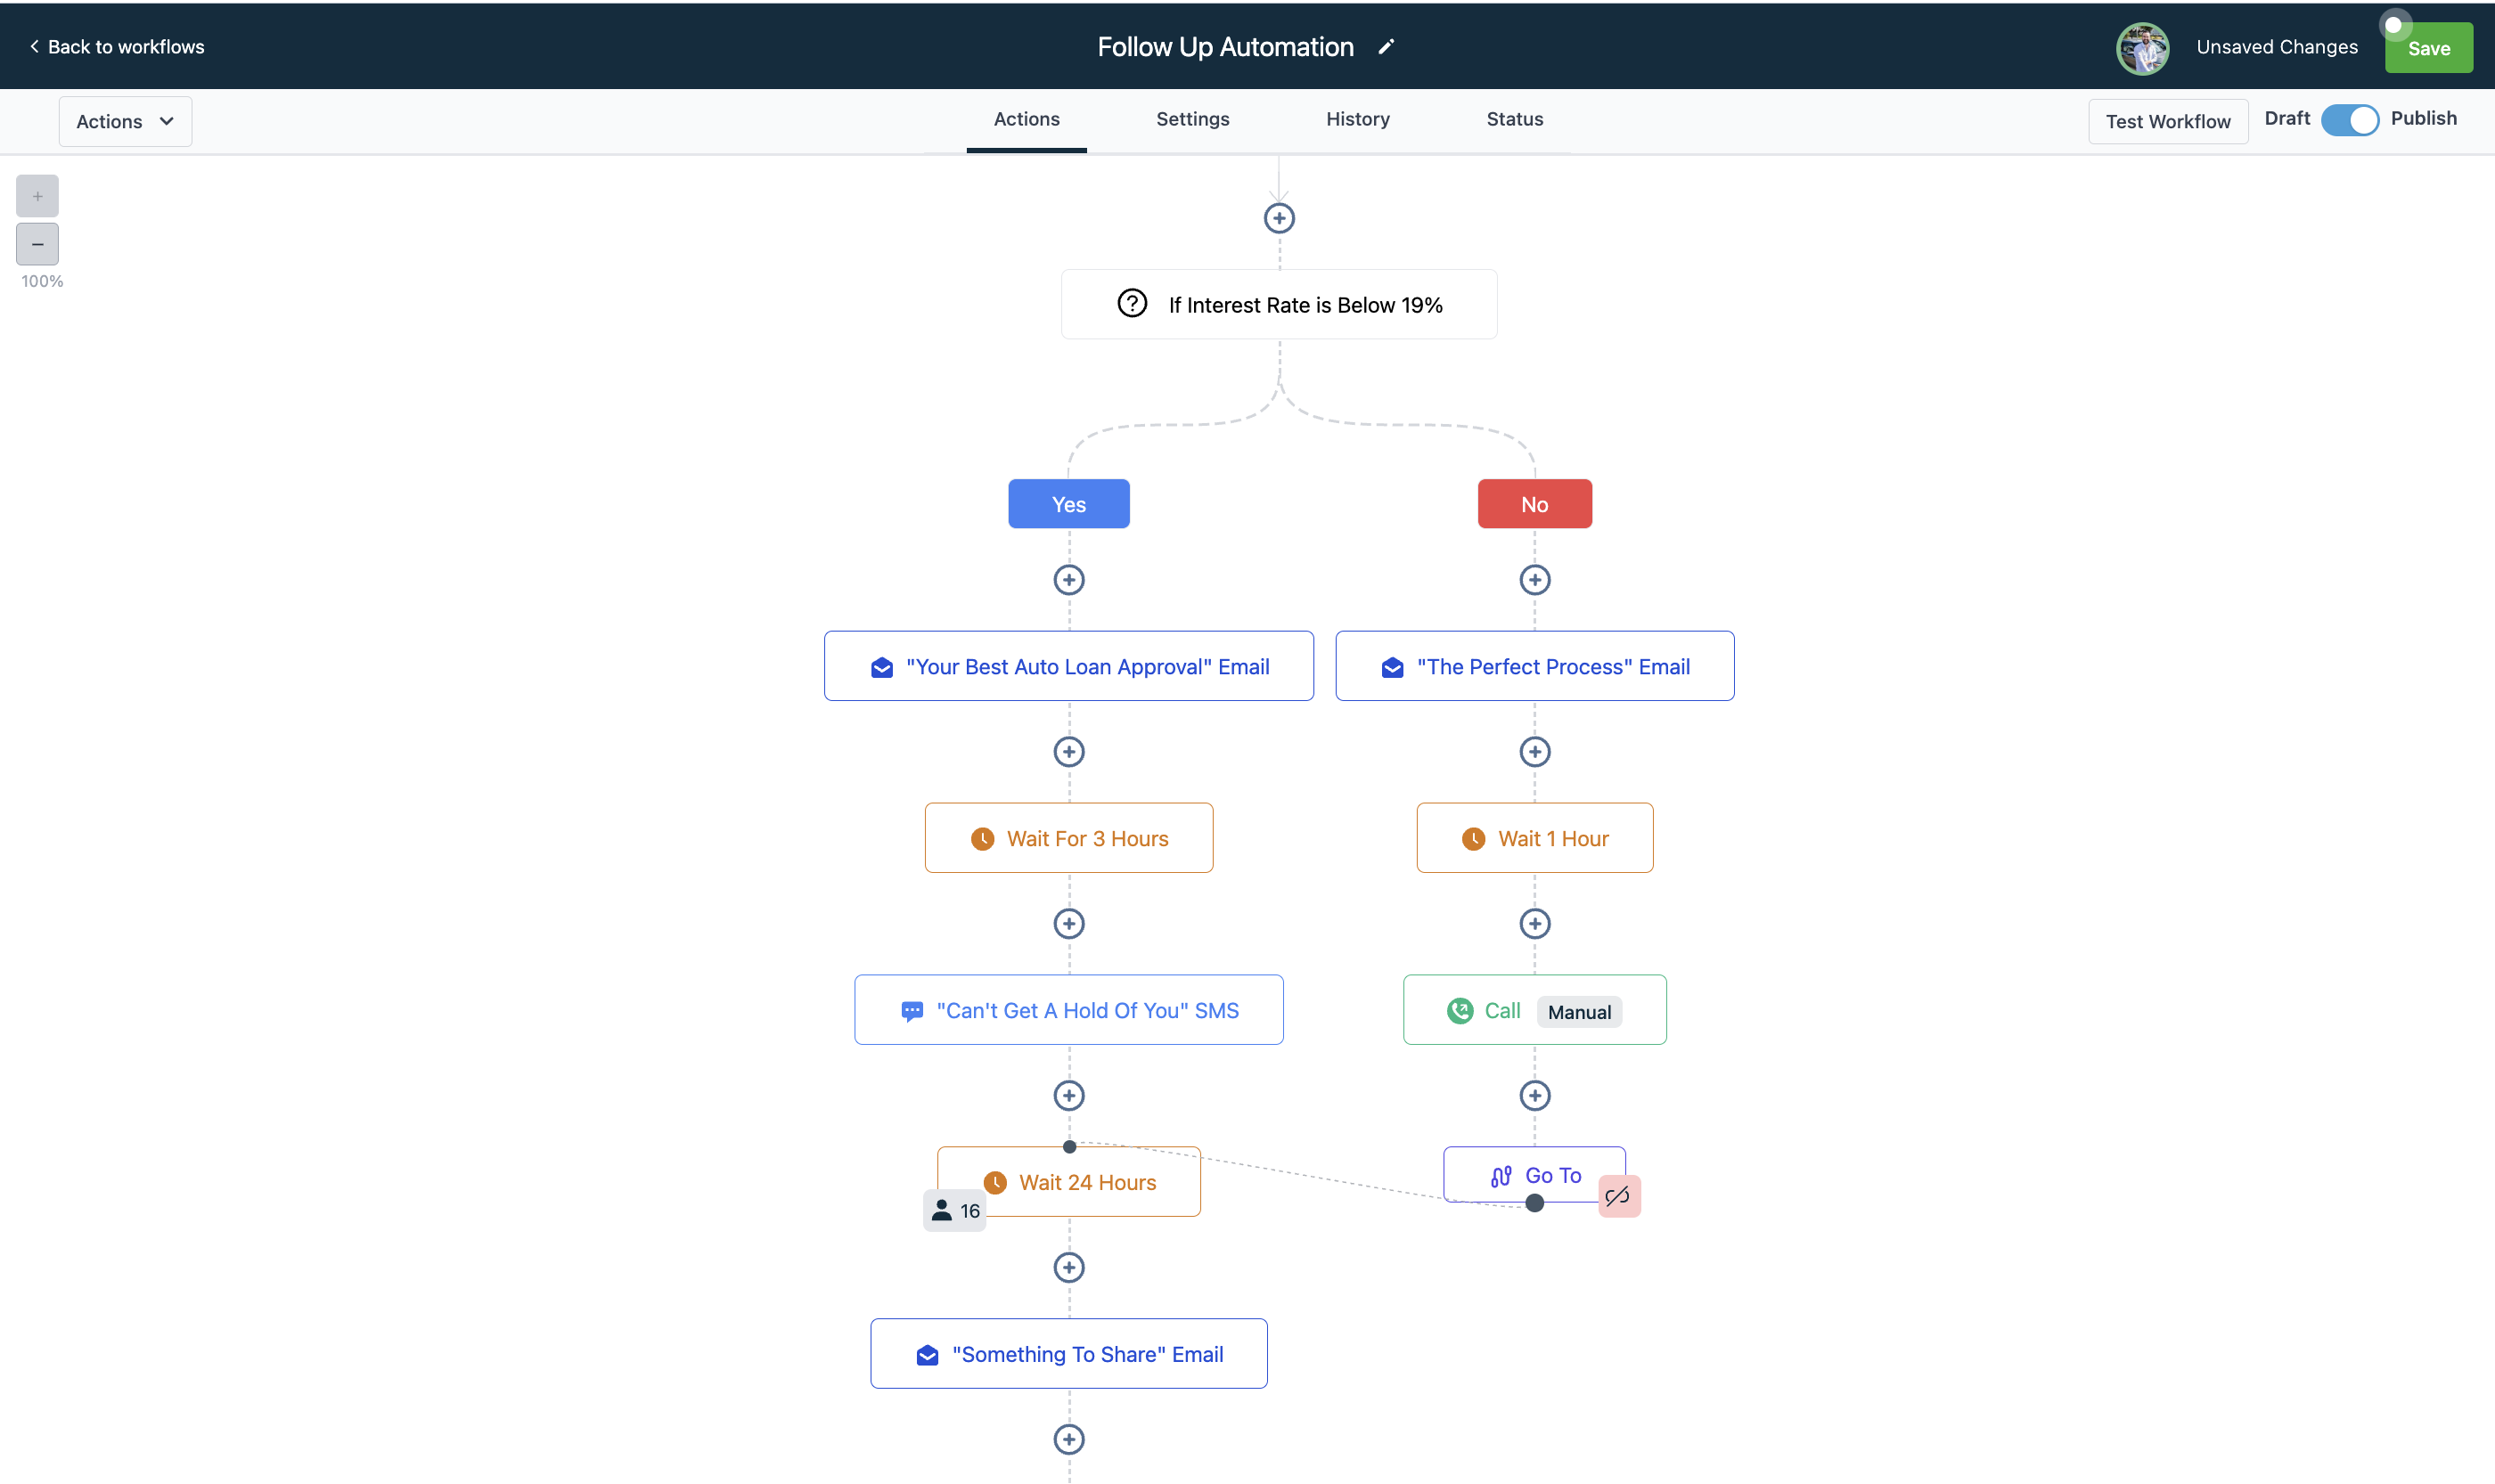This screenshot has height=1484, width=2495.
Task: Add action above the interest rate condition
Action: [x=1279, y=218]
